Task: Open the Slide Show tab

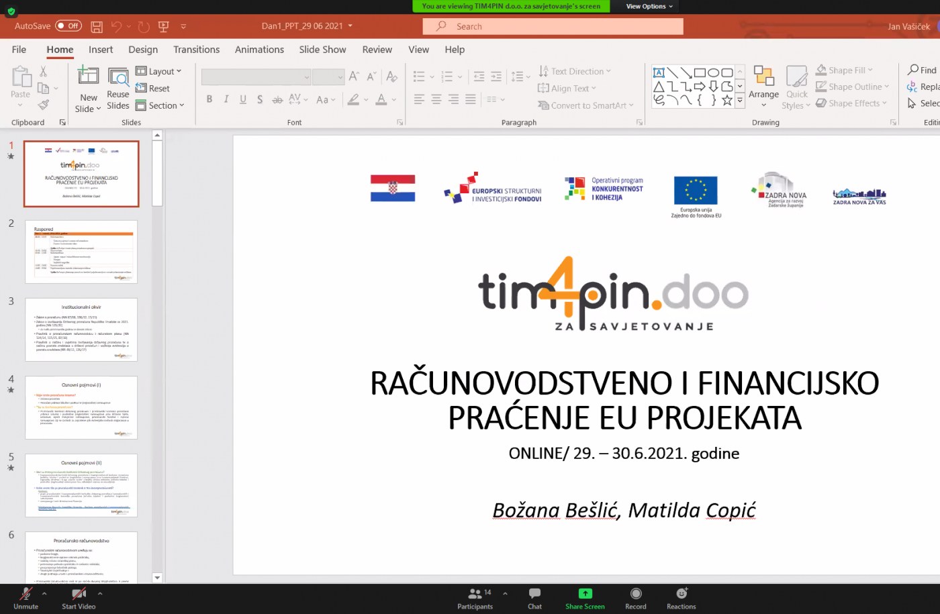Action: (322, 50)
